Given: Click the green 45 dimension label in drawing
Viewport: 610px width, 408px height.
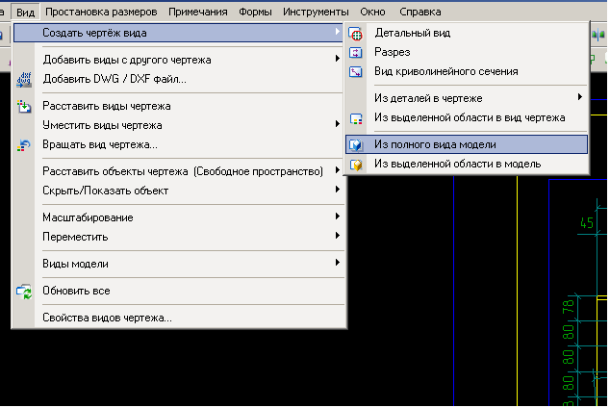Looking at the screenshot, I should tap(586, 223).
